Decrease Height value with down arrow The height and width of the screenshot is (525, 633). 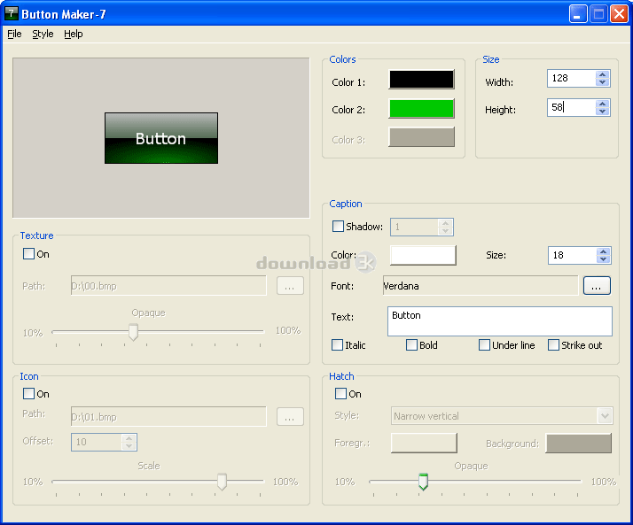coord(603,112)
